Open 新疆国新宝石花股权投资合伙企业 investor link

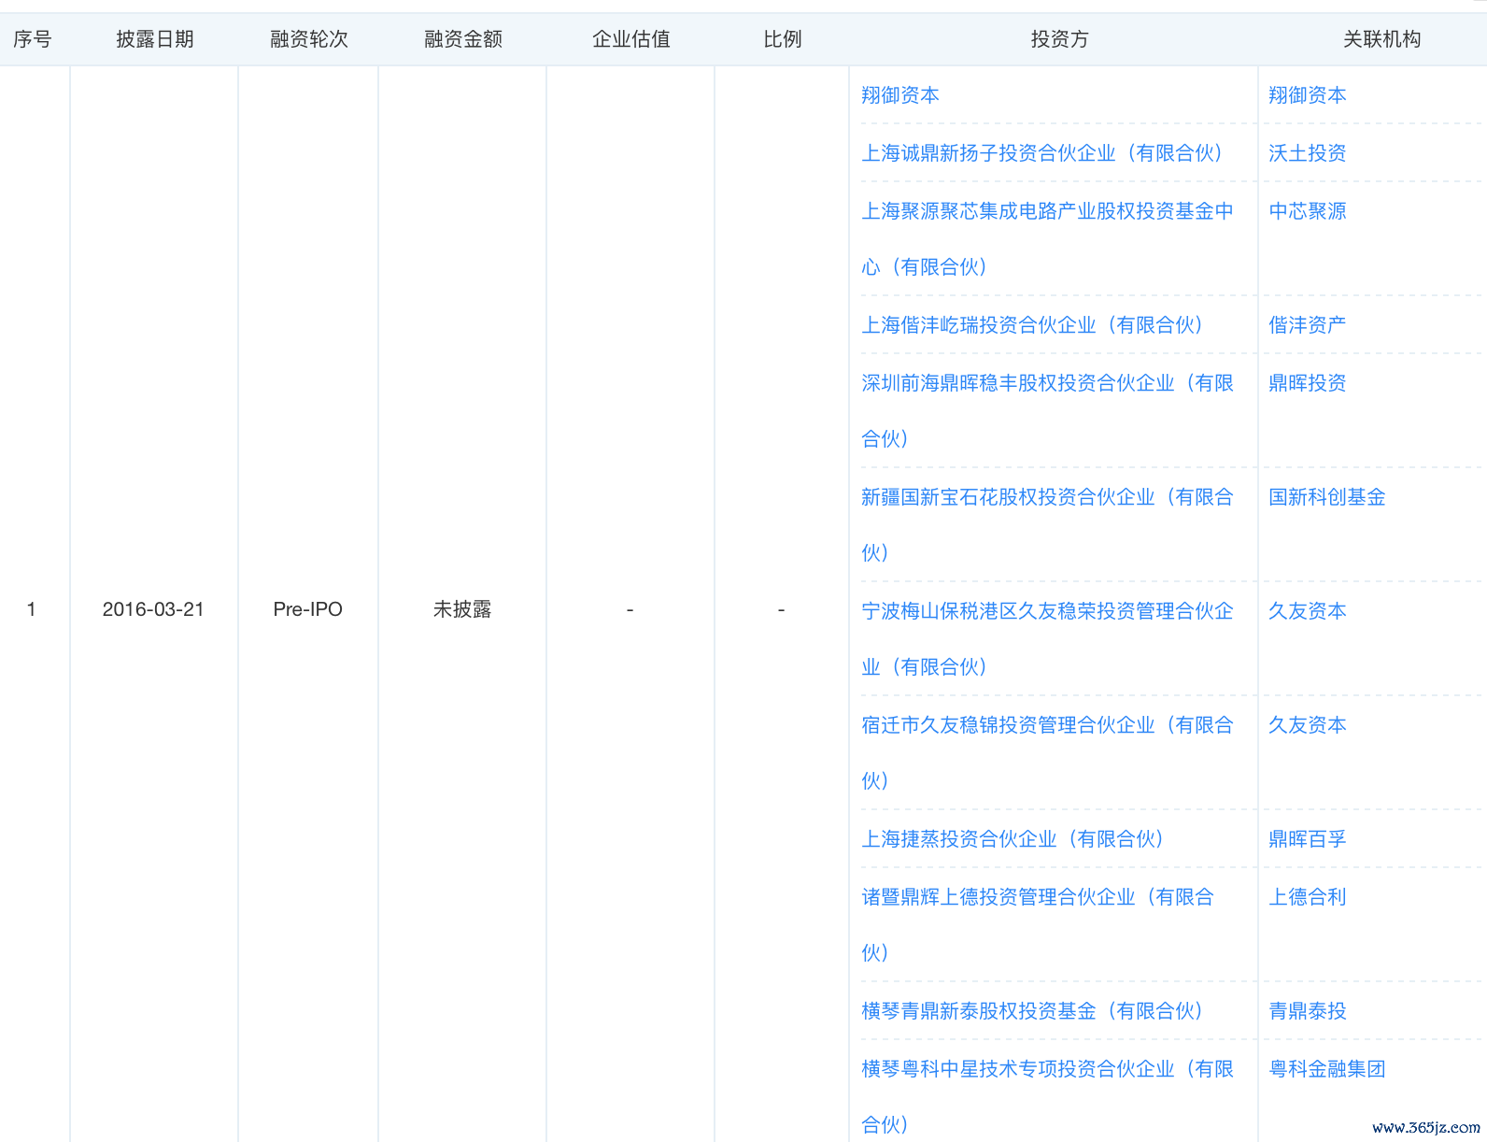[x=1047, y=525]
